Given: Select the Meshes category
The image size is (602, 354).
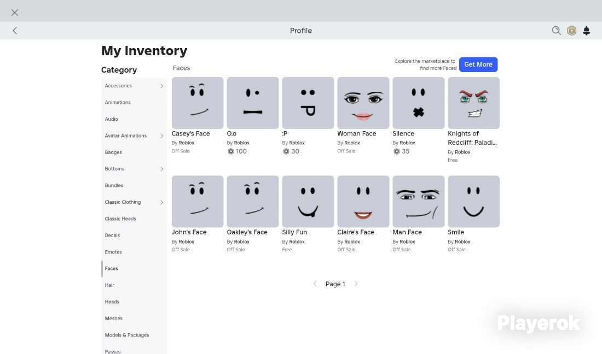Looking at the screenshot, I should pyautogui.click(x=134, y=318).
